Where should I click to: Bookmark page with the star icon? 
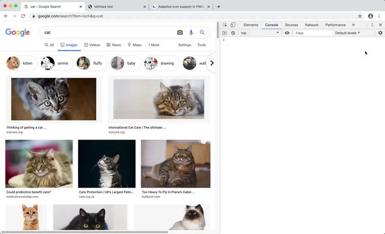point(360,16)
